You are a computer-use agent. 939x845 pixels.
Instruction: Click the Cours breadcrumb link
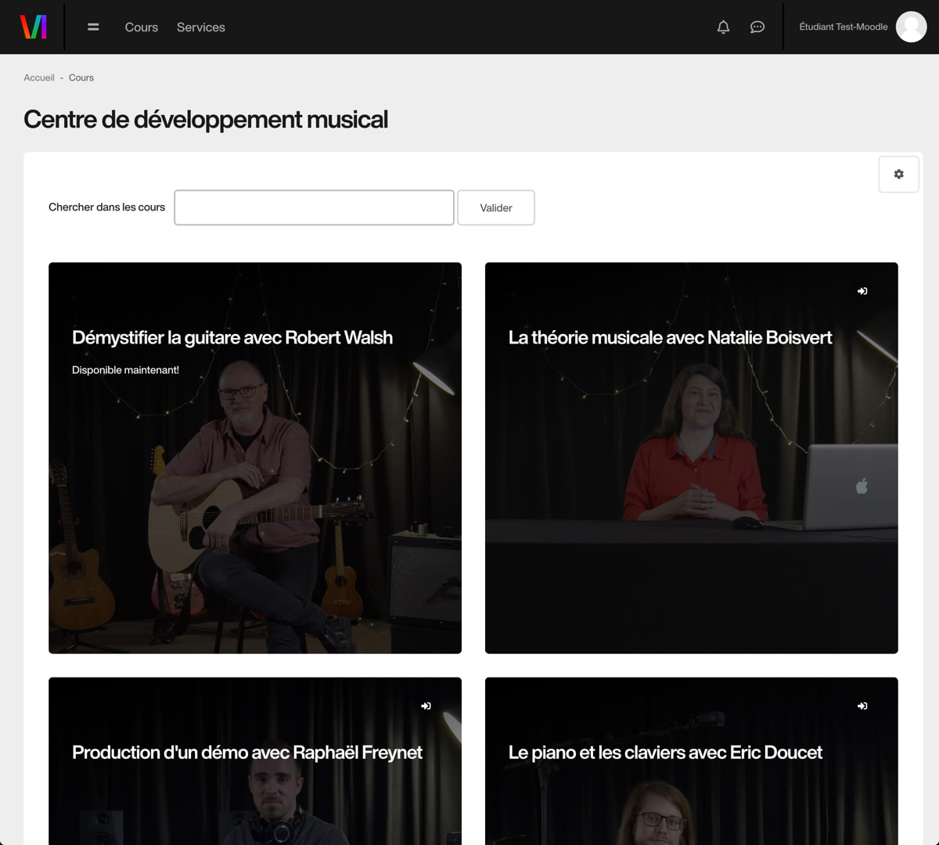tap(81, 77)
